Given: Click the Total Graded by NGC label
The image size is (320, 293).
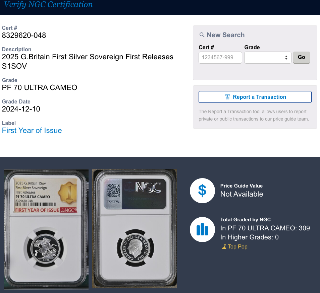Looking at the screenshot, I should tap(245, 220).
